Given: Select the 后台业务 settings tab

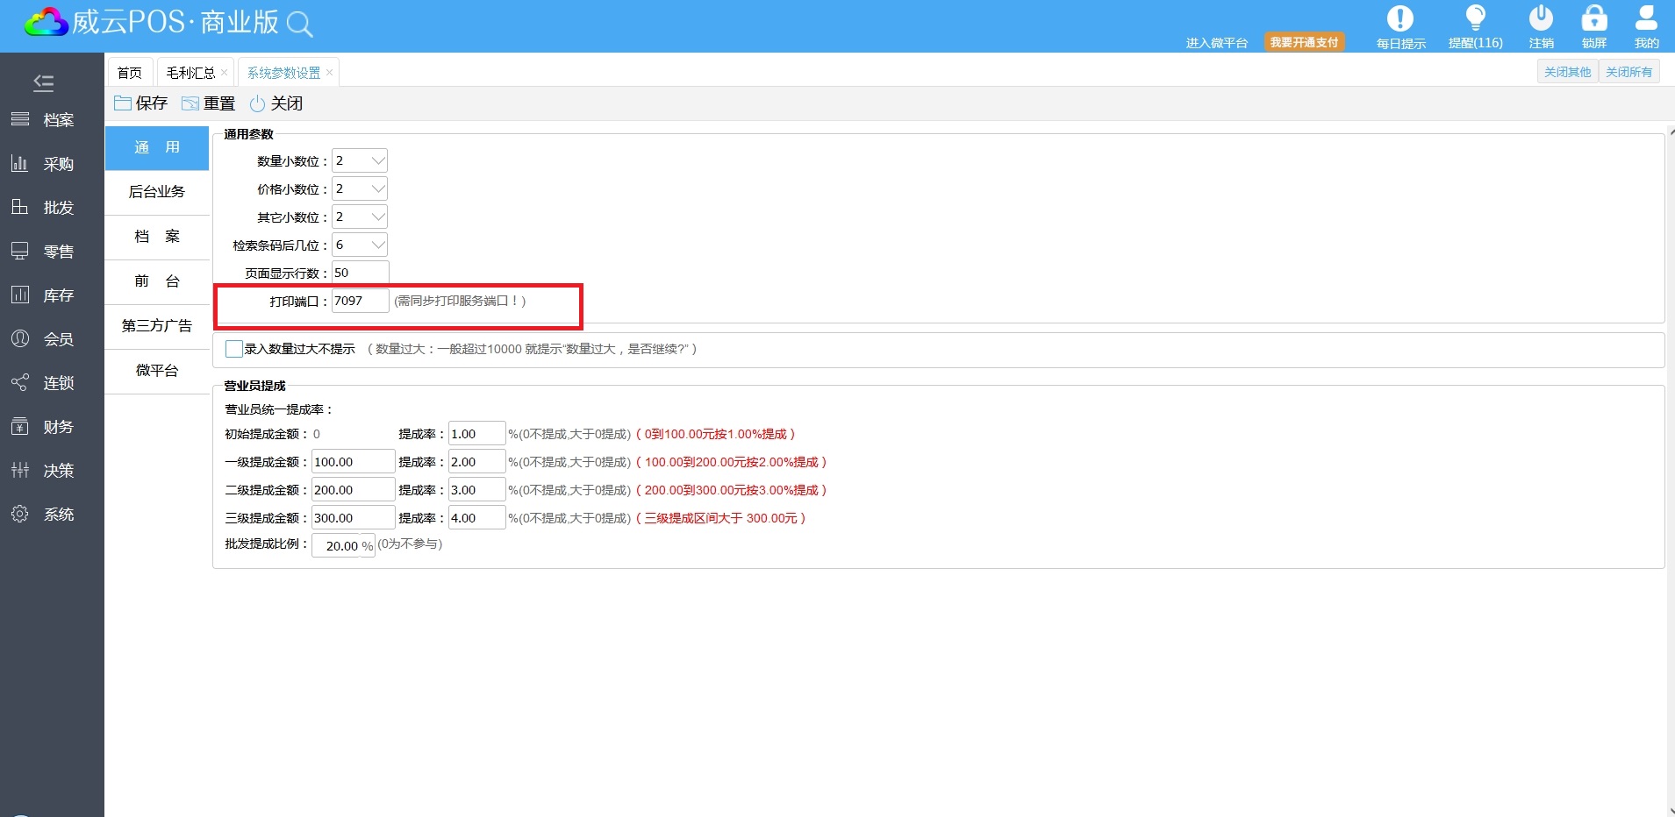Looking at the screenshot, I should coord(157,192).
